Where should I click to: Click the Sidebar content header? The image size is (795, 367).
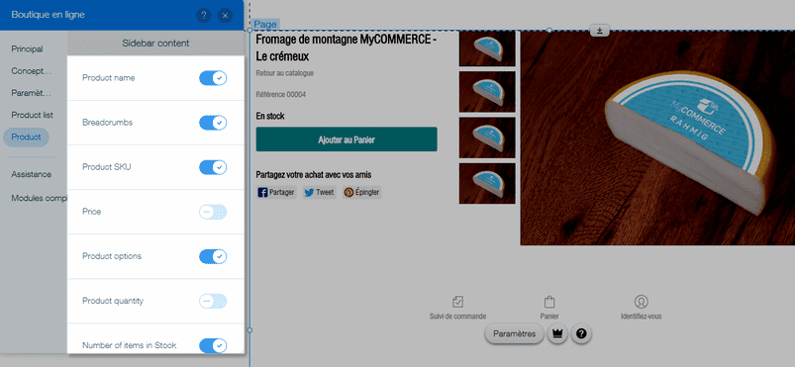click(x=155, y=44)
